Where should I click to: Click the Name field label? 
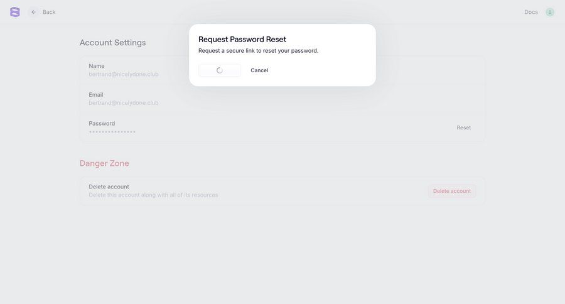[97, 66]
